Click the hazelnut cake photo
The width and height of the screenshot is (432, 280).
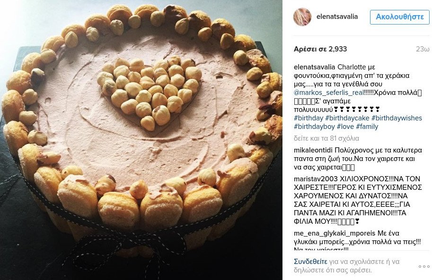(x=141, y=140)
